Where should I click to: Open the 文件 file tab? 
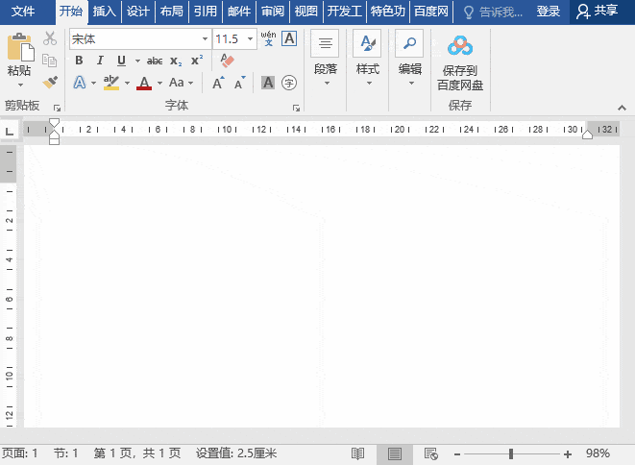coord(23,12)
